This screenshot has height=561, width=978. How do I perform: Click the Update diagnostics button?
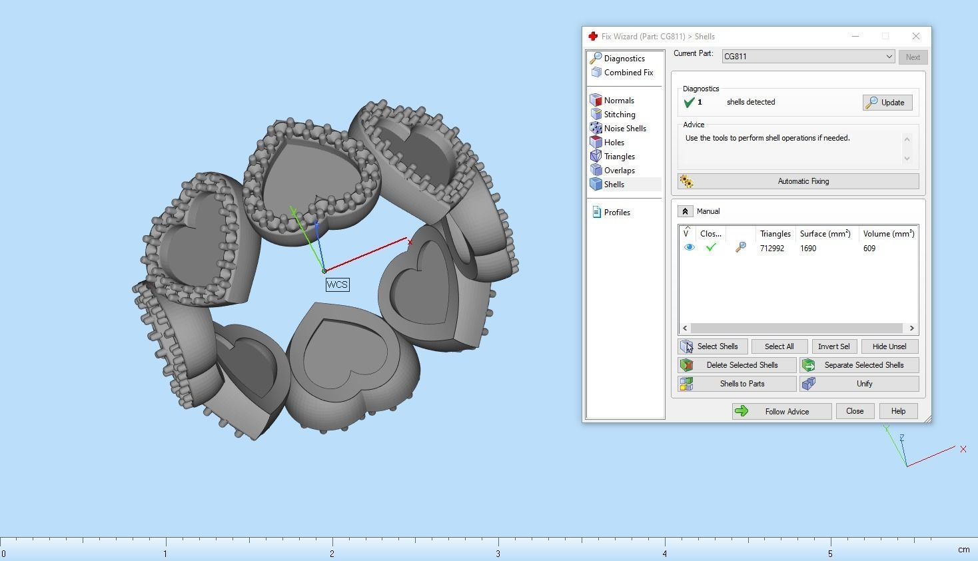click(x=887, y=103)
